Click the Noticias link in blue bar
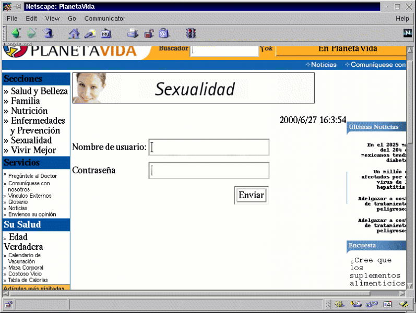 [x=324, y=65]
